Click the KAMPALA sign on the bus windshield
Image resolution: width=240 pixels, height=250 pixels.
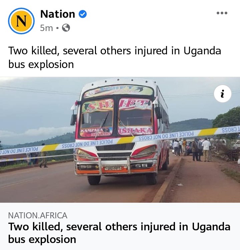pos(96,132)
